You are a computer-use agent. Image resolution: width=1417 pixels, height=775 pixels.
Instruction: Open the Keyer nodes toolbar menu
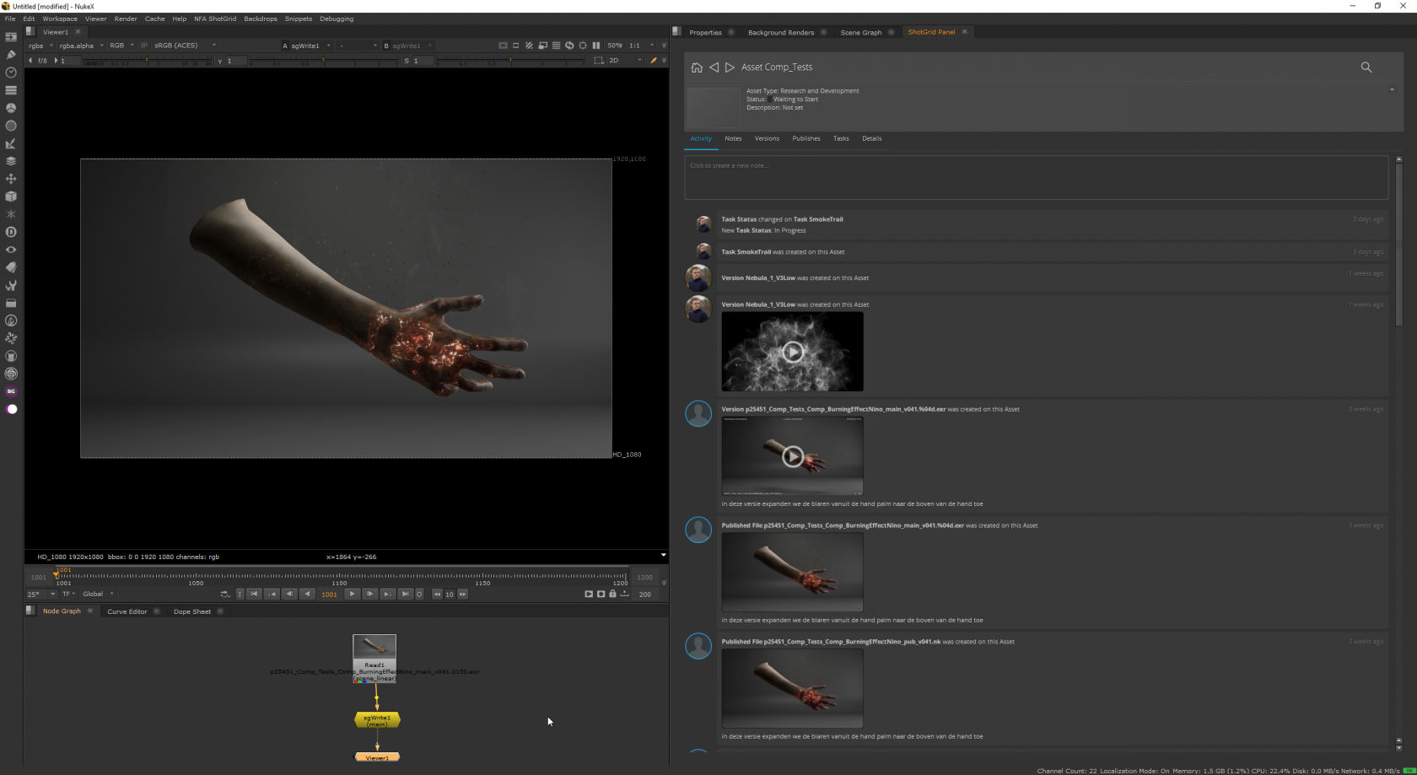click(11, 143)
